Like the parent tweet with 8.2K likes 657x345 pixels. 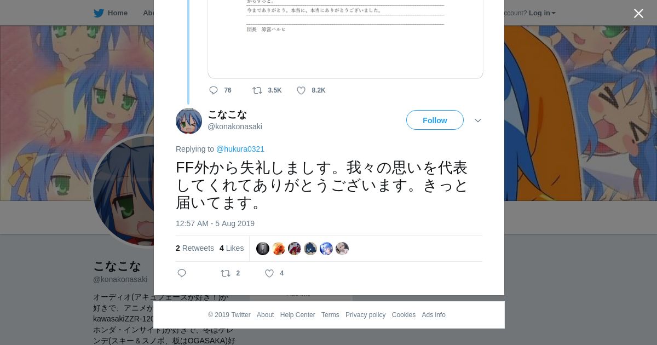301,90
